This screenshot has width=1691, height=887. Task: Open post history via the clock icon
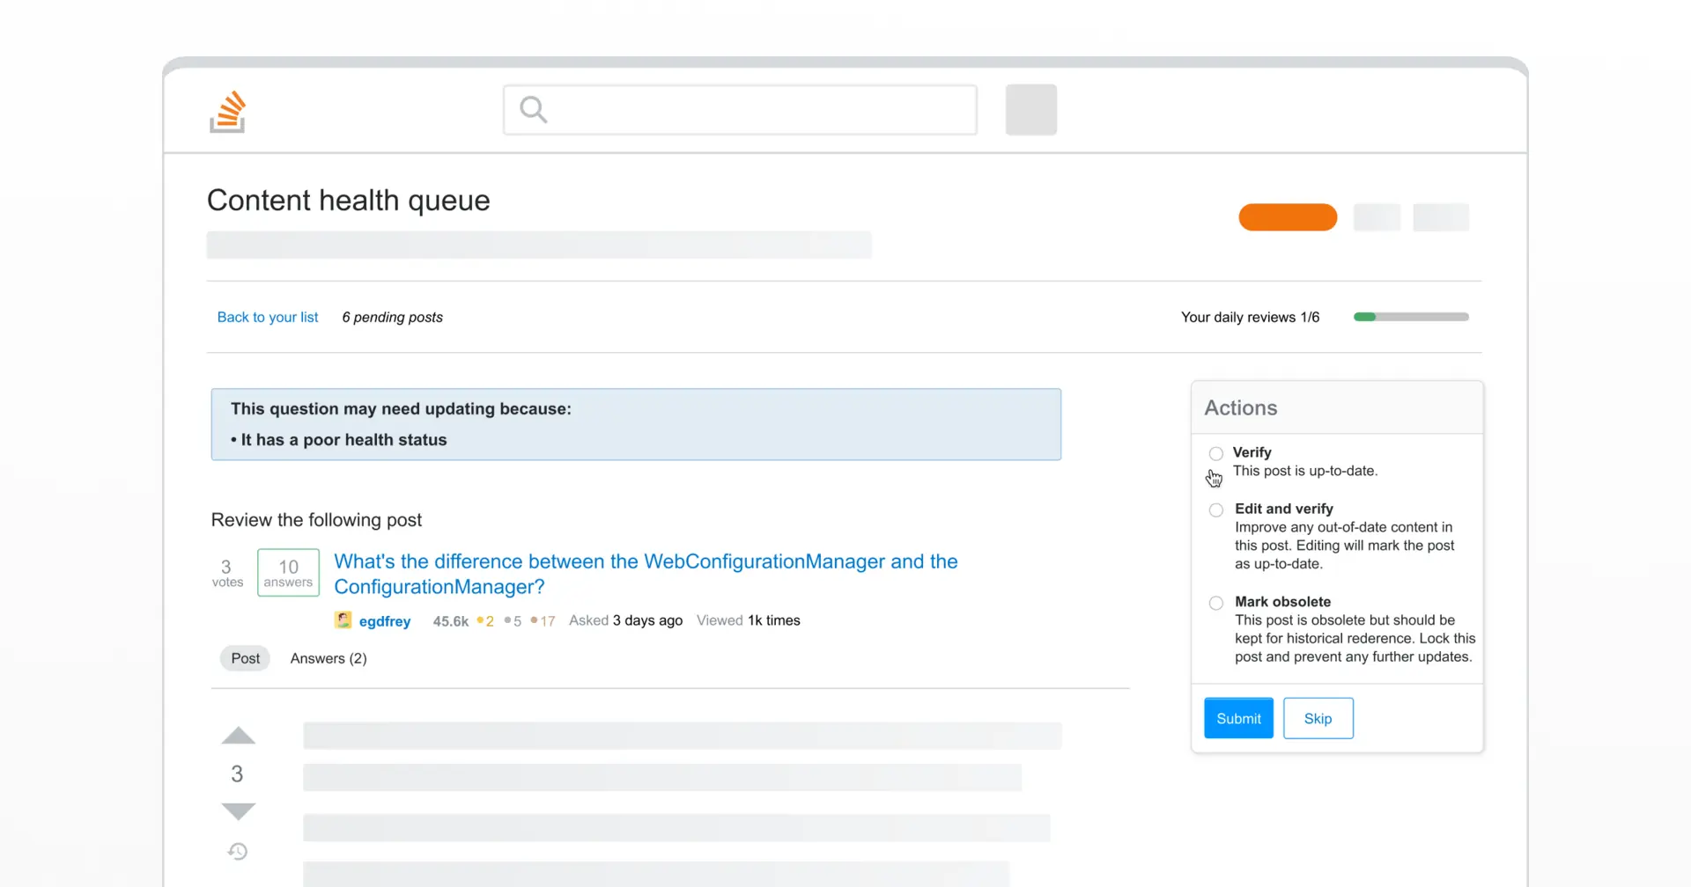click(x=238, y=851)
